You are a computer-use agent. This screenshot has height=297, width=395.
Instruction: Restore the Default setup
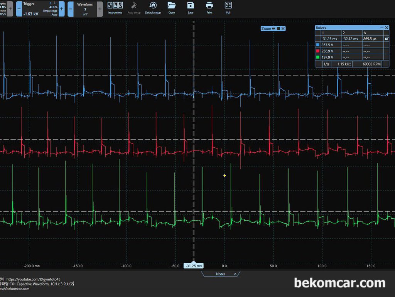153,7
